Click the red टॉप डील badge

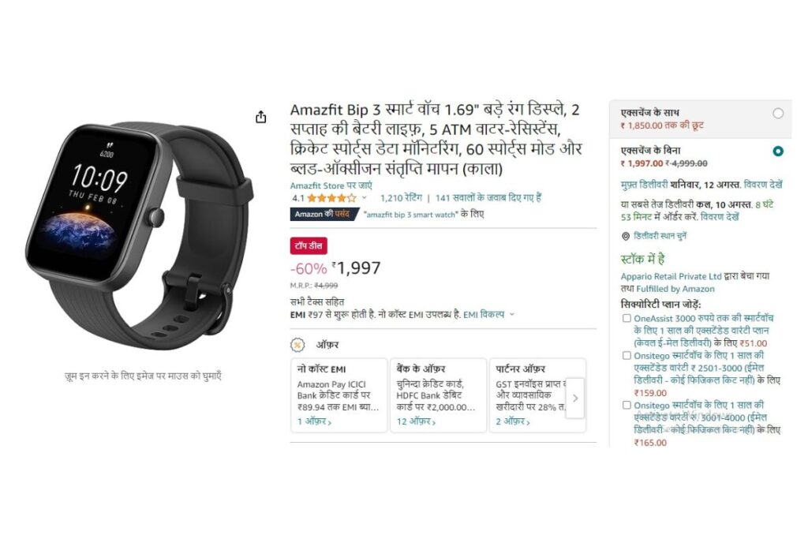[x=309, y=245]
